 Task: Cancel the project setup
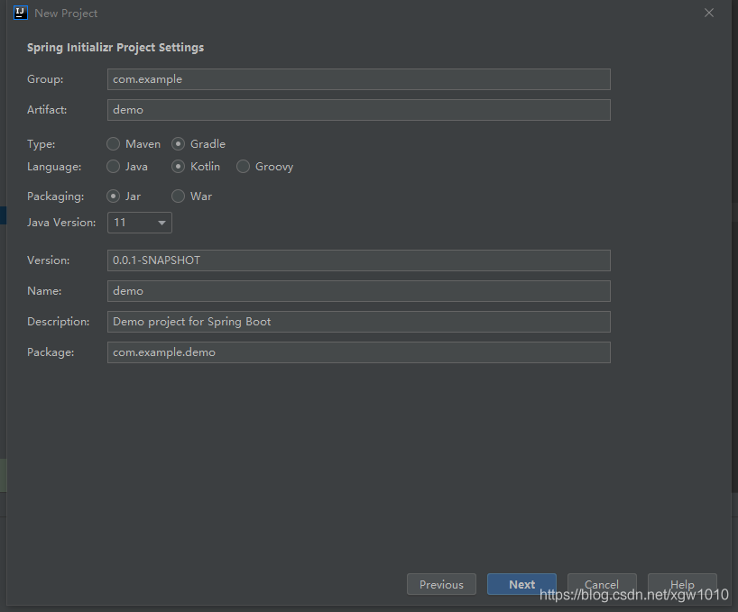(601, 584)
